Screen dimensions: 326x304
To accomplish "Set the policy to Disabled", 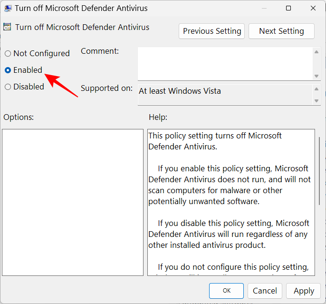I will [8, 87].
